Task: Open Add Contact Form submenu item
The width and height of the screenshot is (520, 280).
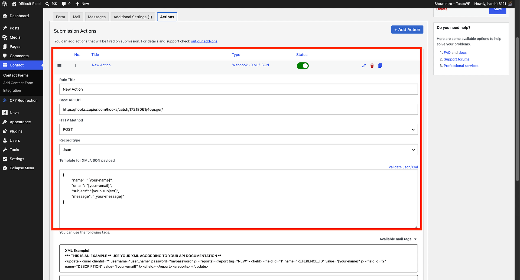Action: point(18,83)
